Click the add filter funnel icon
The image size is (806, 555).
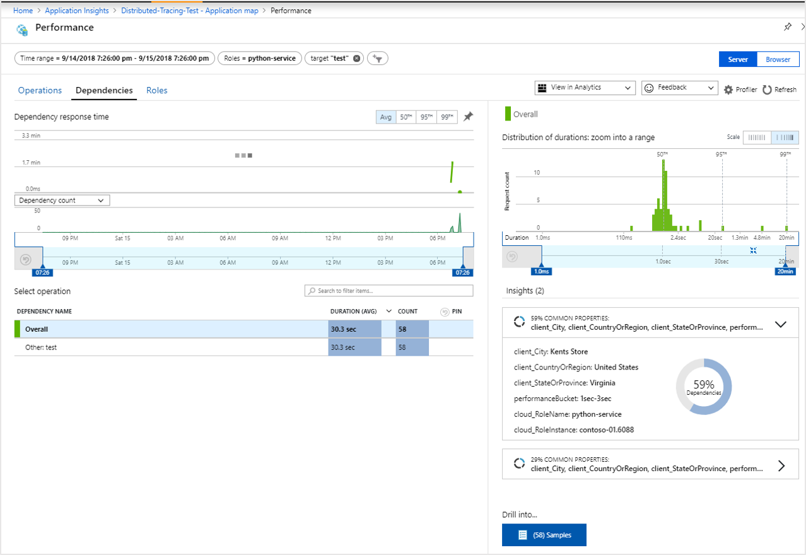click(378, 58)
